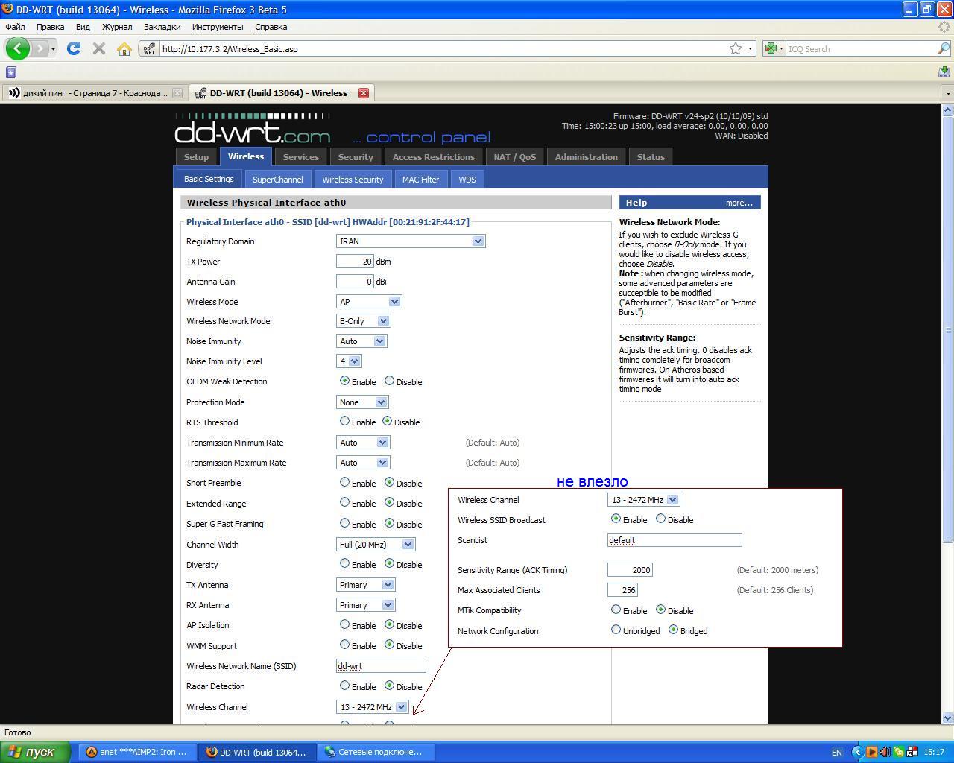Open the Transmission Minimum Rate dropdown
The height and width of the screenshot is (763, 954).
point(363,443)
